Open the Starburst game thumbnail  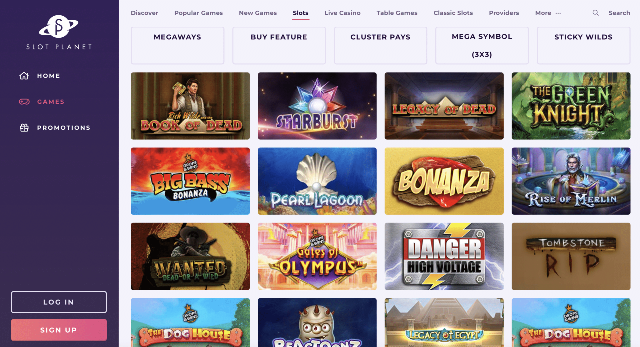(x=317, y=106)
